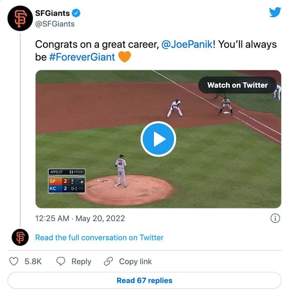Open the @JoePanik mention
287x295 pixels.
187,44
